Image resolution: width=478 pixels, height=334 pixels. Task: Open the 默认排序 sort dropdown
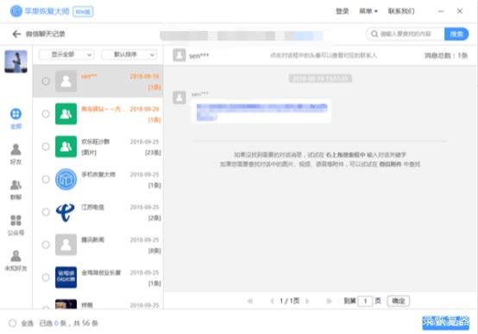pyautogui.click(x=129, y=54)
